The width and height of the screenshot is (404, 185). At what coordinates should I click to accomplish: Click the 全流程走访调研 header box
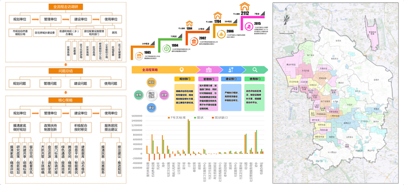(62, 7)
